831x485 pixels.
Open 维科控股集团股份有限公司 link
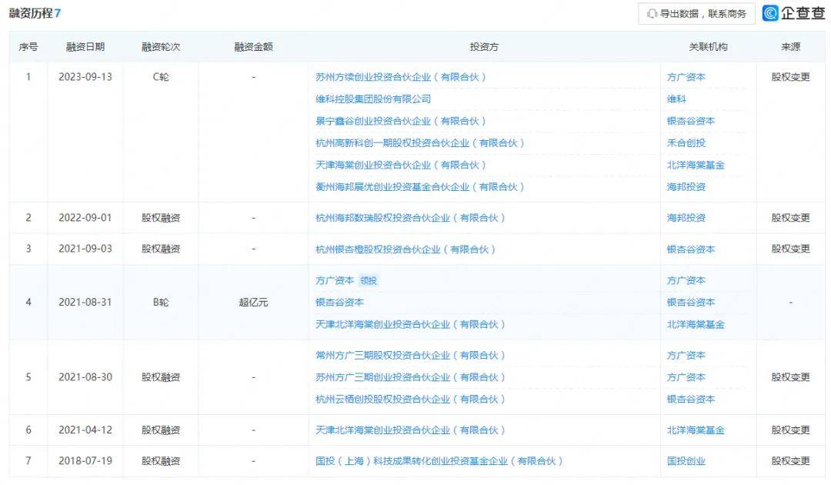click(x=373, y=99)
